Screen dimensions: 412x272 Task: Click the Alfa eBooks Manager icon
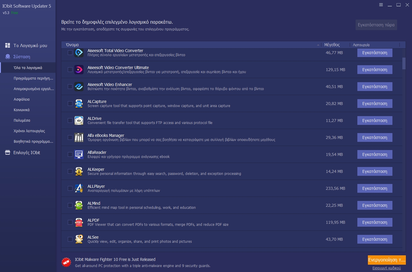click(x=79, y=137)
